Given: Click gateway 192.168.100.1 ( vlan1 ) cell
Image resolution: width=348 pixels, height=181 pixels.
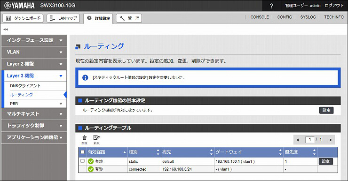Looking at the screenshot, I should tap(249, 161).
